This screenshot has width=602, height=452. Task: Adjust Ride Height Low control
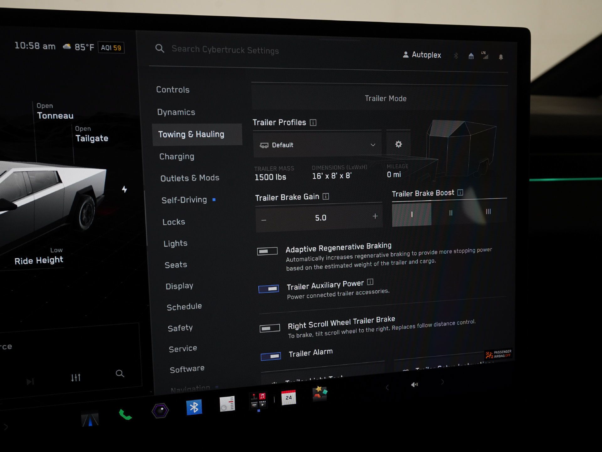click(39, 256)
